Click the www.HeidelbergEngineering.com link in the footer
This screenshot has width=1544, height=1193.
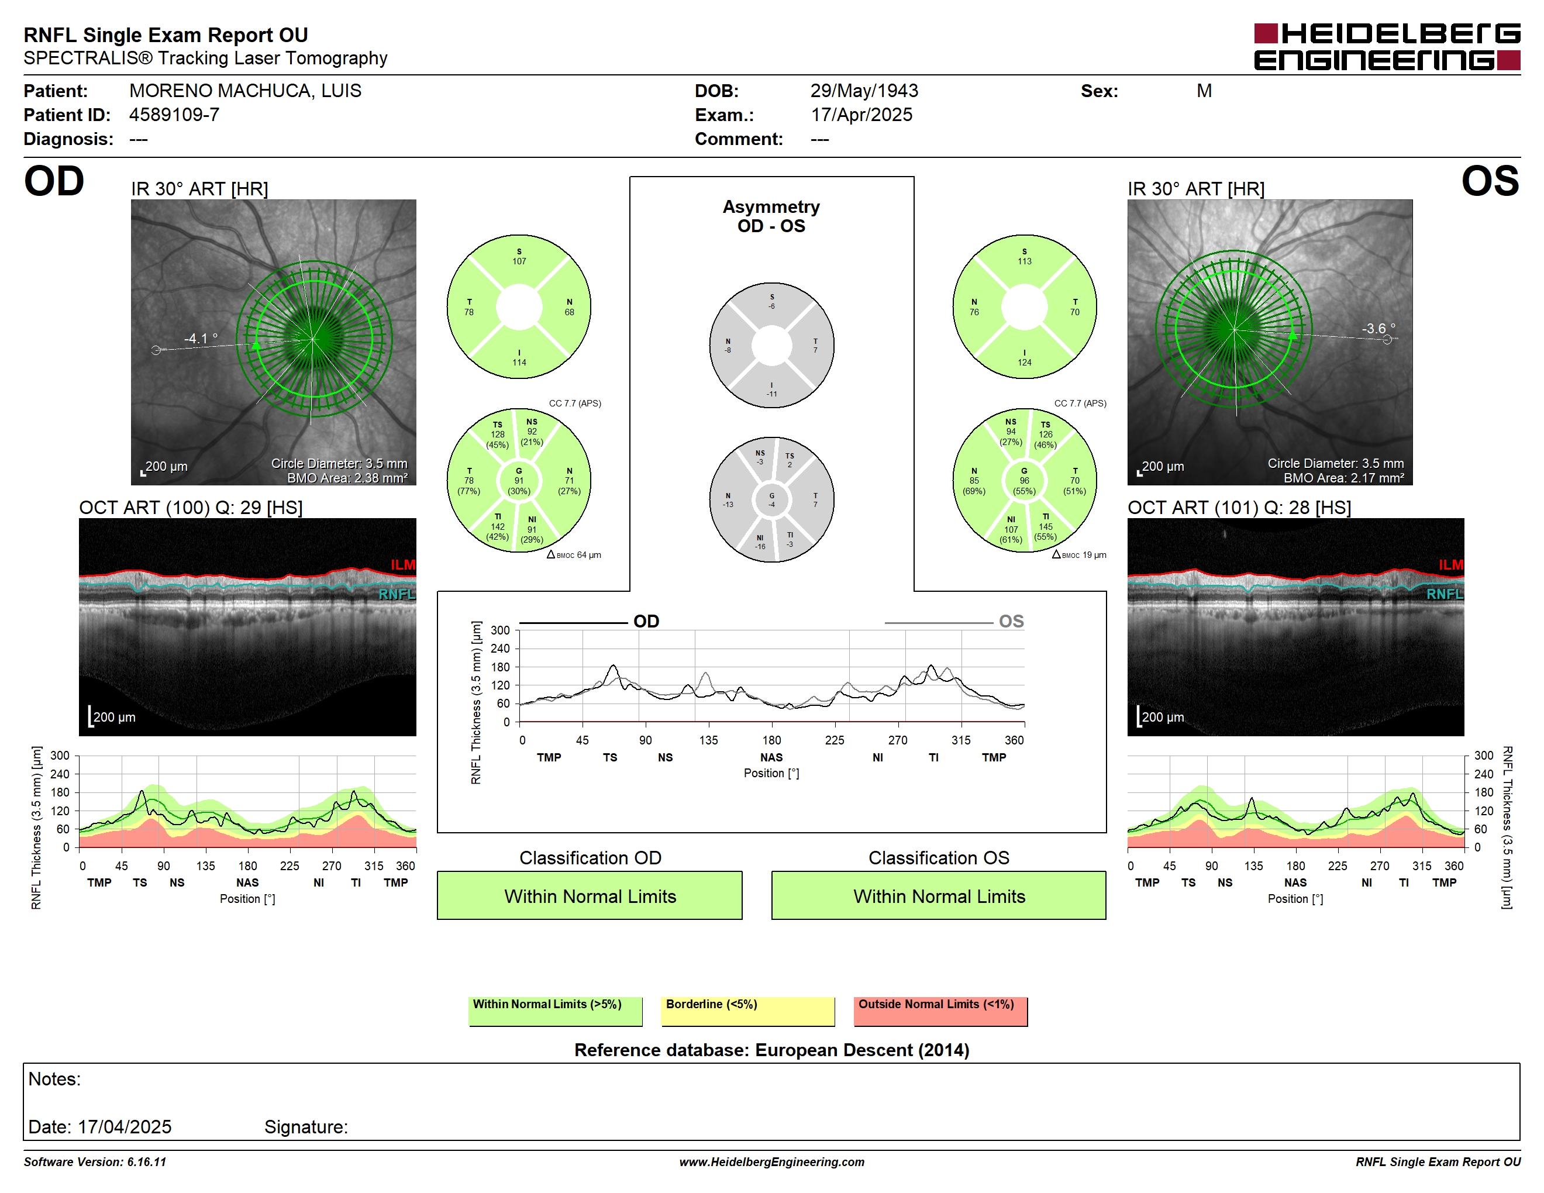coord(772,1162)
